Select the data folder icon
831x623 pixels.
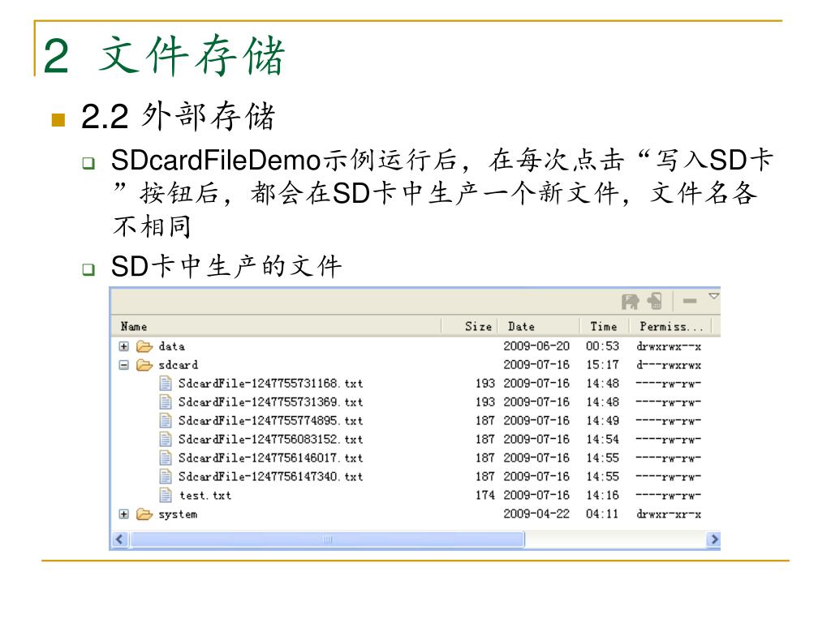tap(144, 346)
